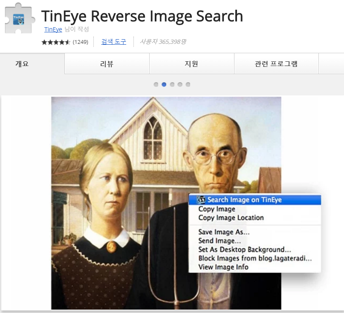The width and height of the screenshot is (344, 313).
Task: Choose Search Image on TinEye menu entry
Action: [x=255, y=200]
